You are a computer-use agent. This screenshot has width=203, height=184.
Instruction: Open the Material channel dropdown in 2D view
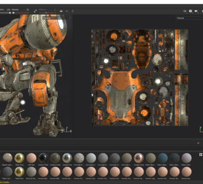pyautogui.click(x=189, y=18)
